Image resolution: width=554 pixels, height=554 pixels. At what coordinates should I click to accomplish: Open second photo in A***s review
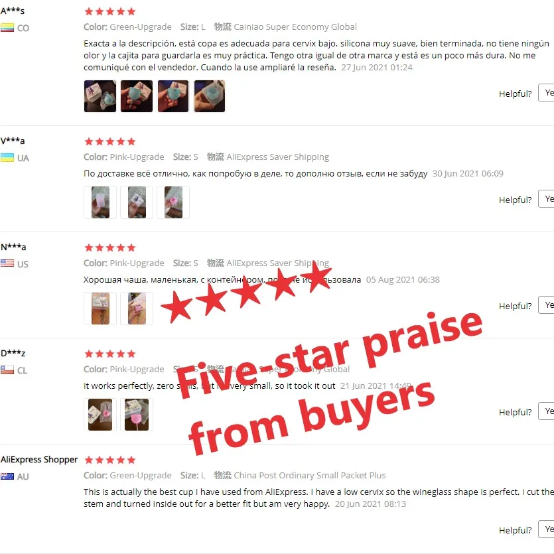[x=137, y=96]
